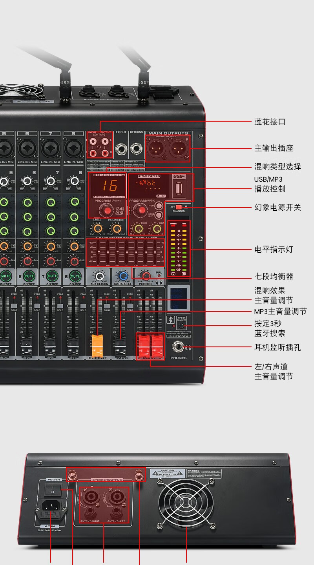The width and height of the screenshot is (314, 565).
Task: Click the "电平指示灯" label
Action: pyautogui.click(x=274, y=249)
